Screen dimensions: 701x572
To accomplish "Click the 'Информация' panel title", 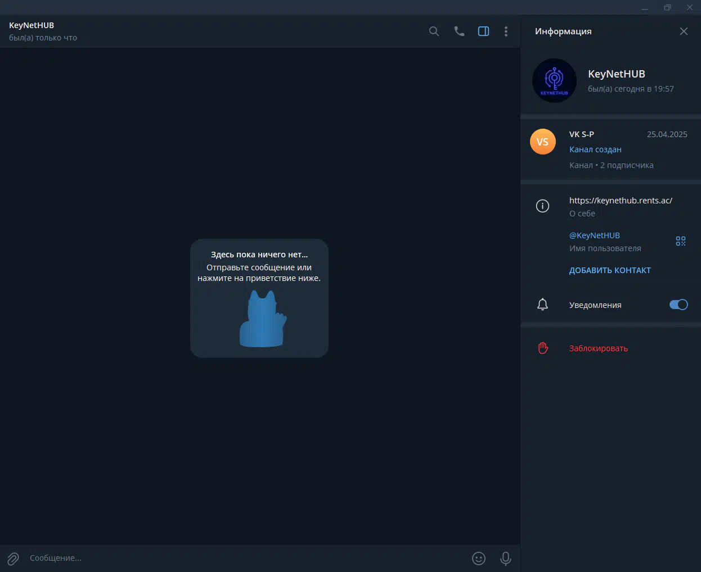I will (x=563, y=31).
